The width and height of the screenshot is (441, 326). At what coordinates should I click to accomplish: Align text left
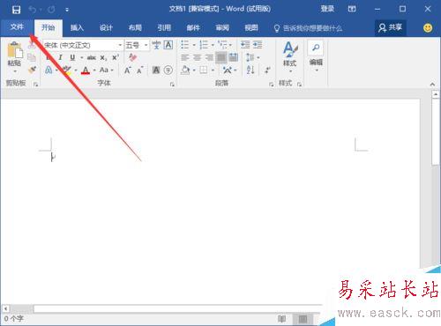(185, 57)
